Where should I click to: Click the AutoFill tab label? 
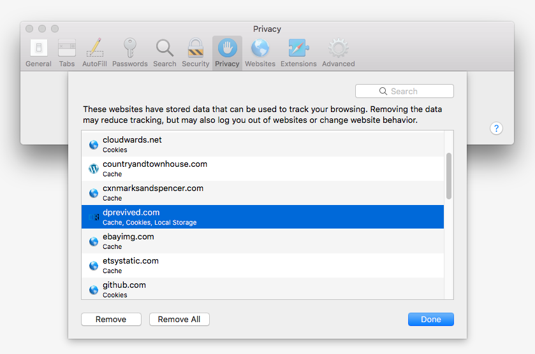tap(94, 64)
